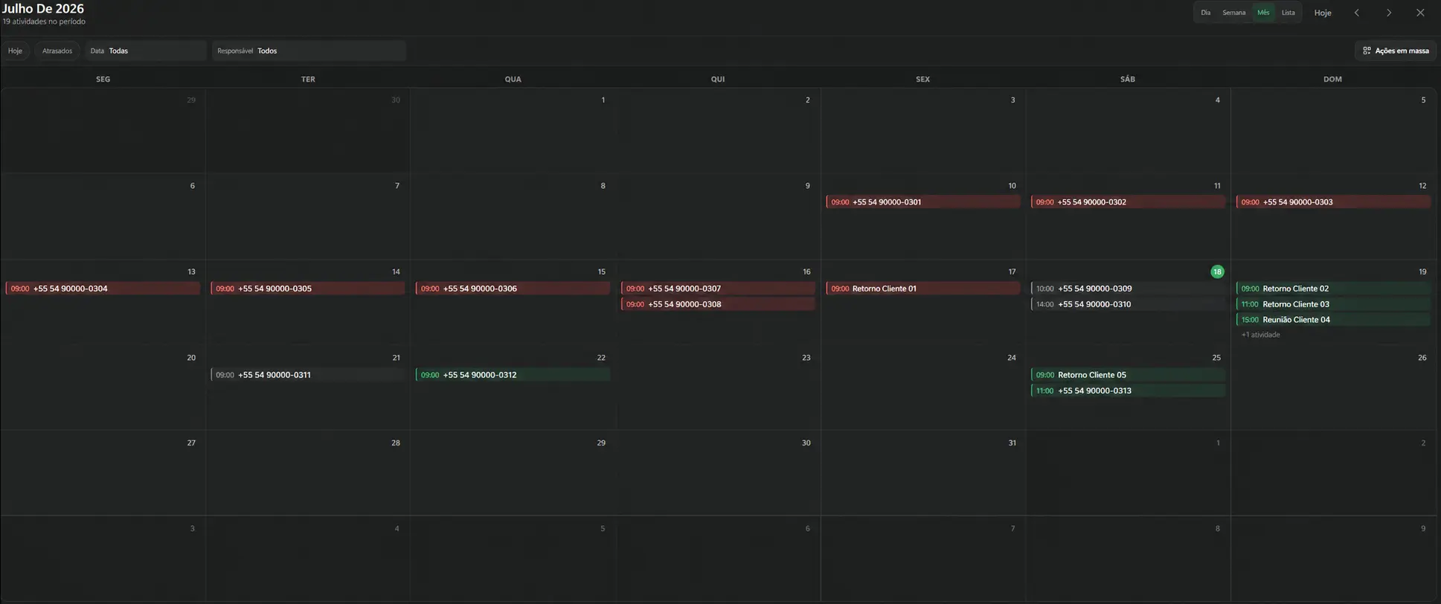1441x604 pixels.
Task: Open event +55 54 90000-0304
Action: point(103,288)
